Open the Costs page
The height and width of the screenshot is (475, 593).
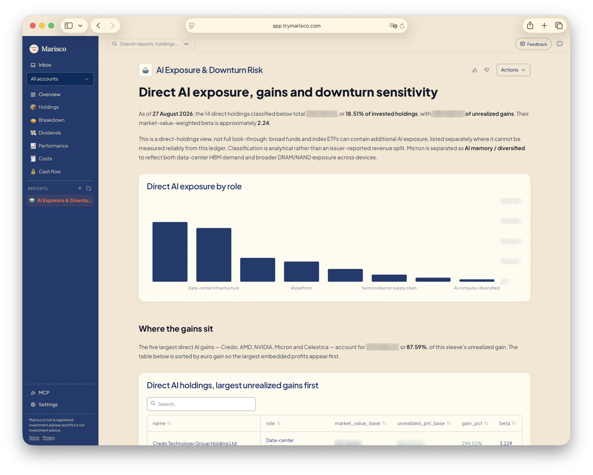60,159
